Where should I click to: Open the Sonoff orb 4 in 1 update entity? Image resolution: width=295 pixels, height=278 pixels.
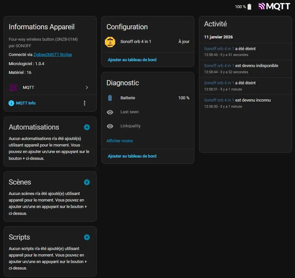136,42
